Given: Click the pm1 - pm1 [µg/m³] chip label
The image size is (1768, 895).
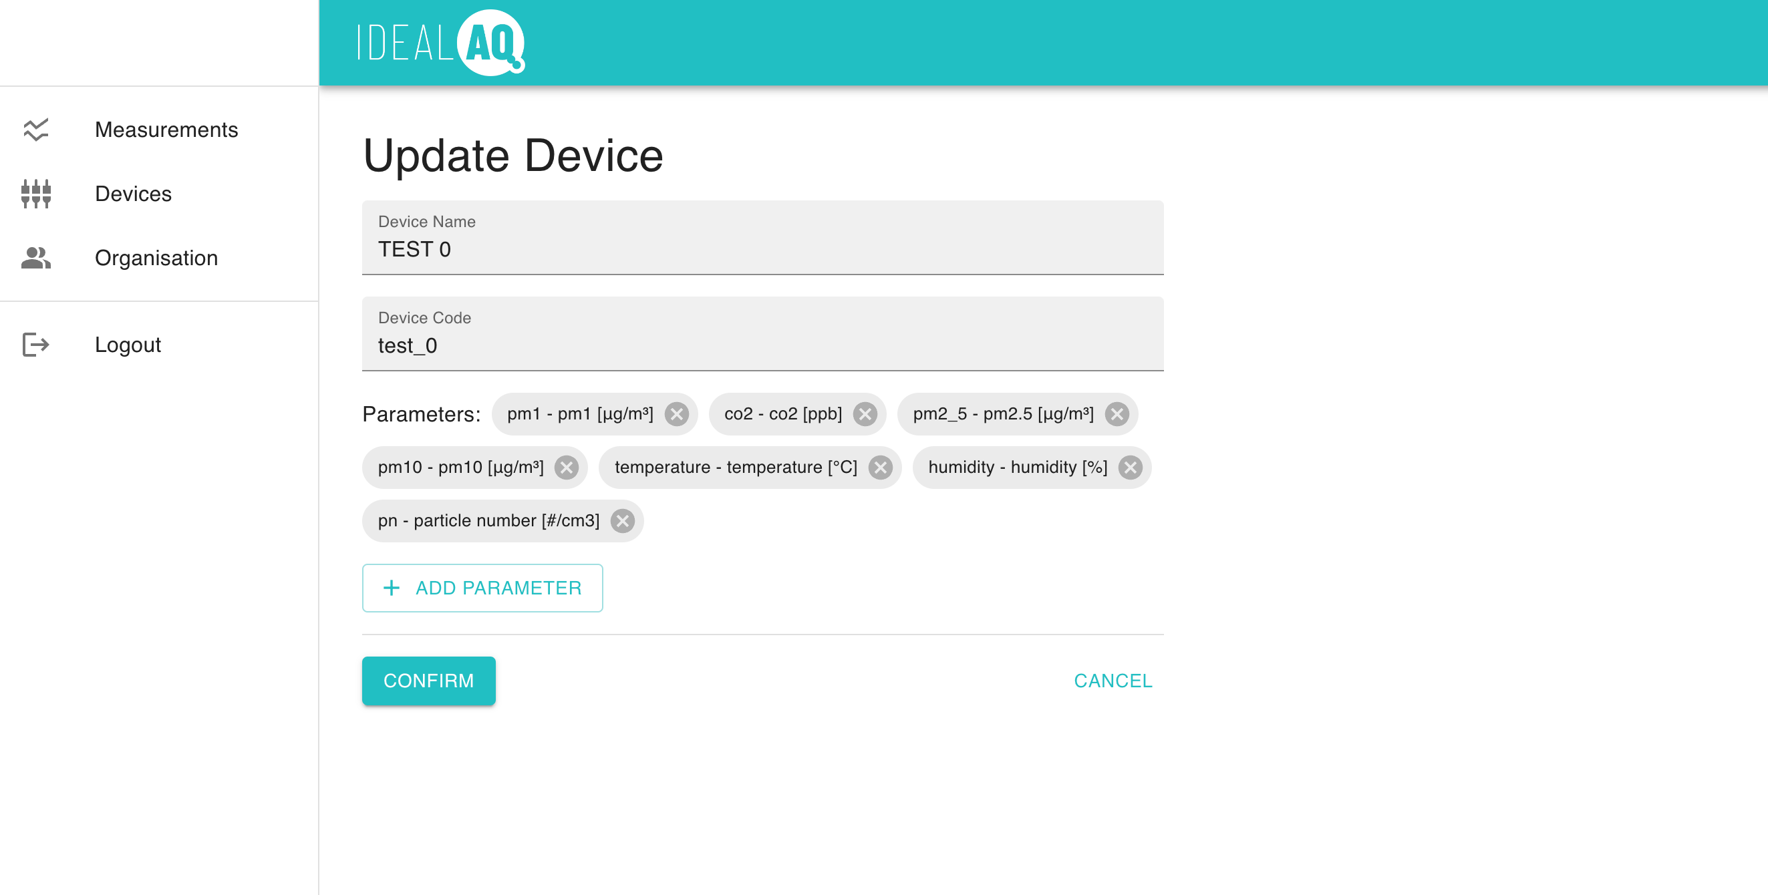Looking at the screenshot, I should [x=580, y=413].
